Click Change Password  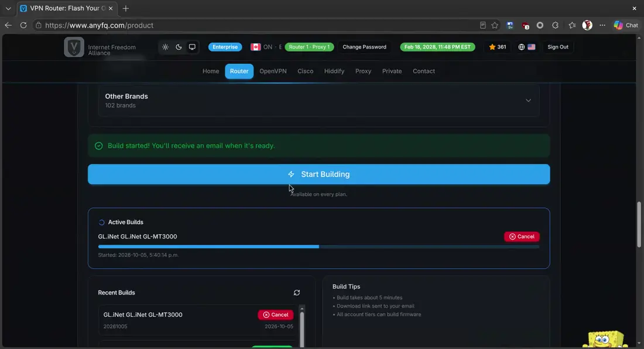coord(364,47)
